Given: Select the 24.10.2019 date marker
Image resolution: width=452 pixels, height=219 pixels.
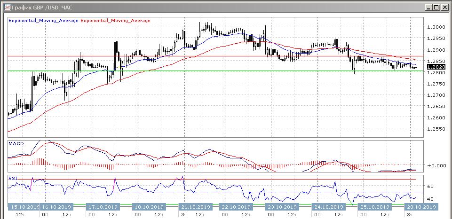Looking at the screenshot, I should (327, 207).
